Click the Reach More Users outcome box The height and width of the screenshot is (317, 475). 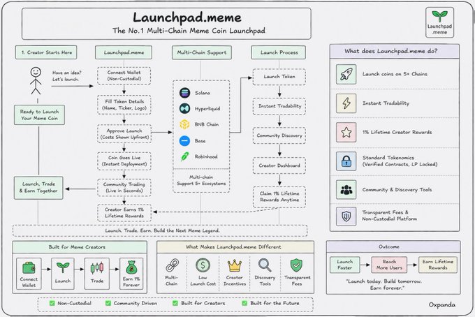pyautogui.click(x=389, y=265)
